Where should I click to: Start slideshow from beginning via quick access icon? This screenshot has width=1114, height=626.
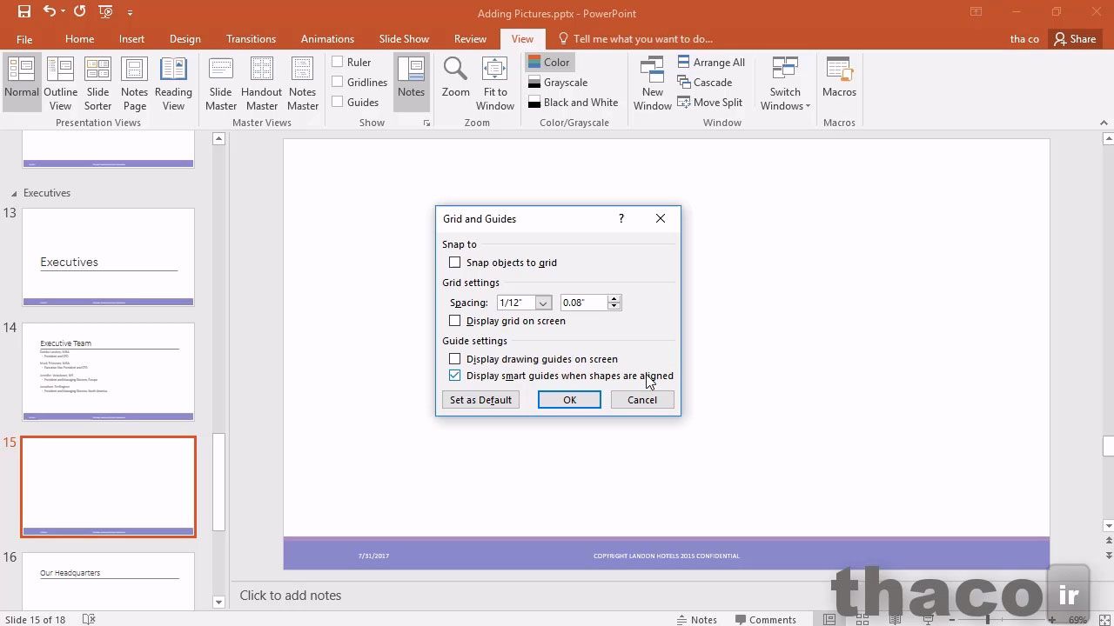[x=105, y=12]
